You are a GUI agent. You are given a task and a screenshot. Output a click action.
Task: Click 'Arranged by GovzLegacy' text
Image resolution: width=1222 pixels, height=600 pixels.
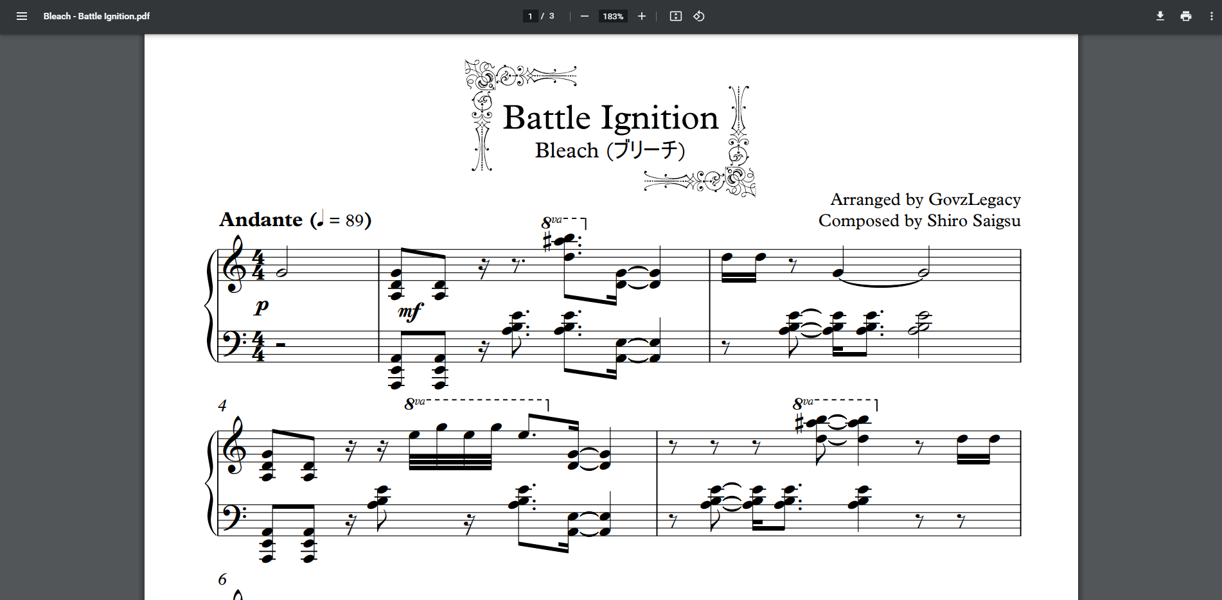point(925,199)
